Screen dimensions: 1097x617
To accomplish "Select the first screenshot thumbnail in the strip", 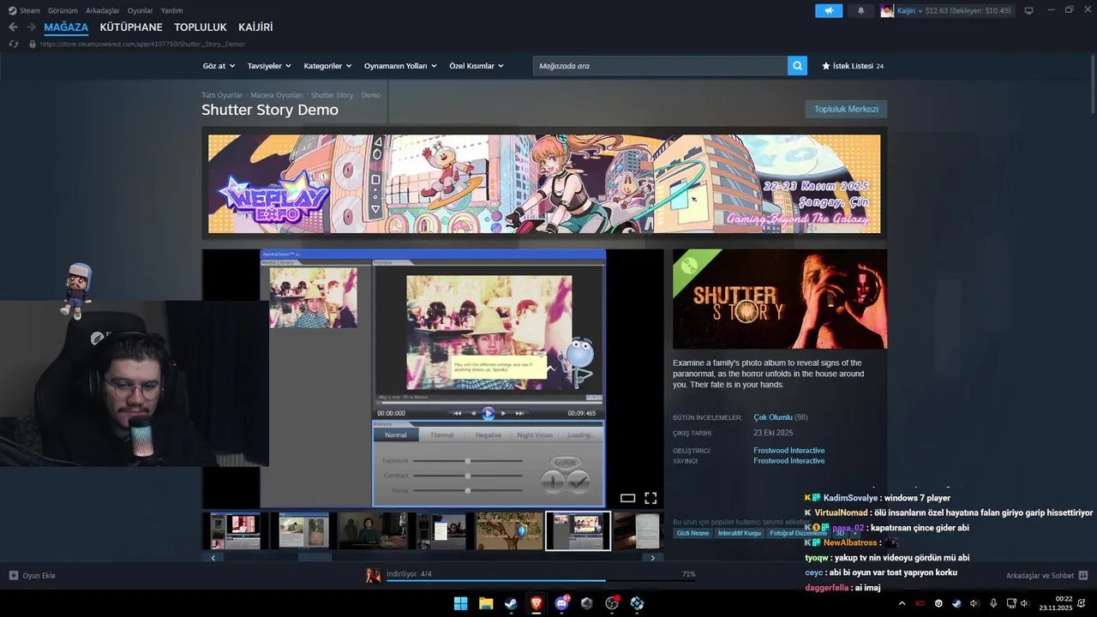I will 235,531.
